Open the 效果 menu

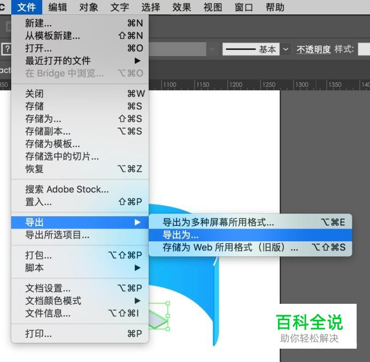(182, 7)
